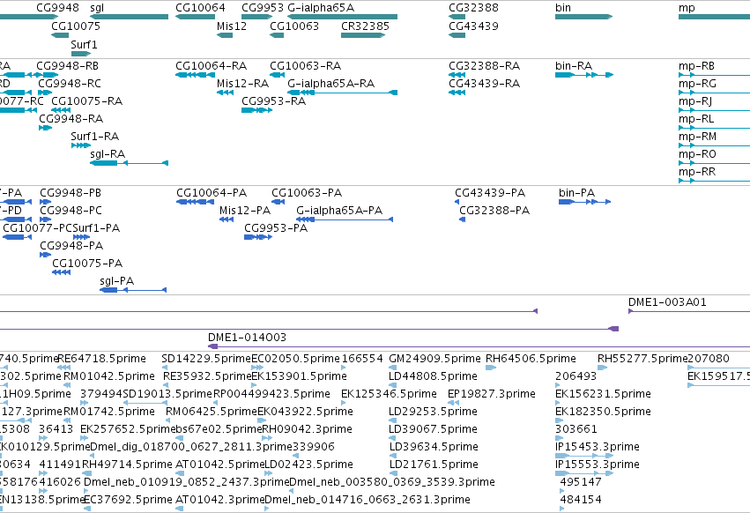This screenshot has width=750, height=513.
Task: Click the mp-RJ transcript label
Action: coord(695,101)
